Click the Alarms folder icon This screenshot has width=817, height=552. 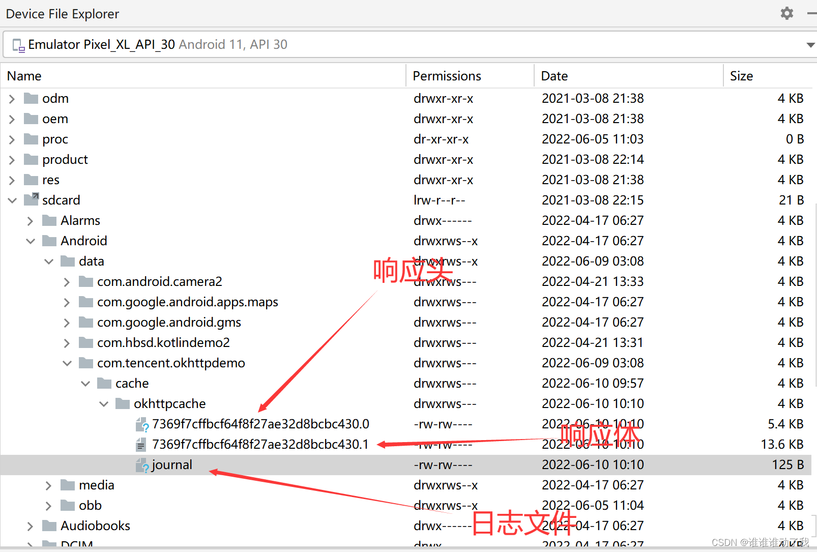point(49,220)
